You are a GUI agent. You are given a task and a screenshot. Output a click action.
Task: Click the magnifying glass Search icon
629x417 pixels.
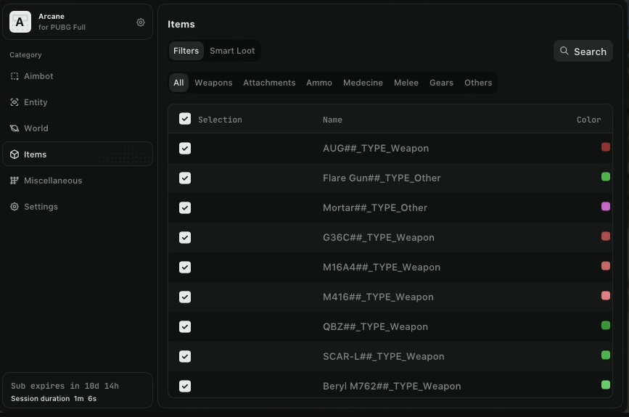[x=564, y=51]
